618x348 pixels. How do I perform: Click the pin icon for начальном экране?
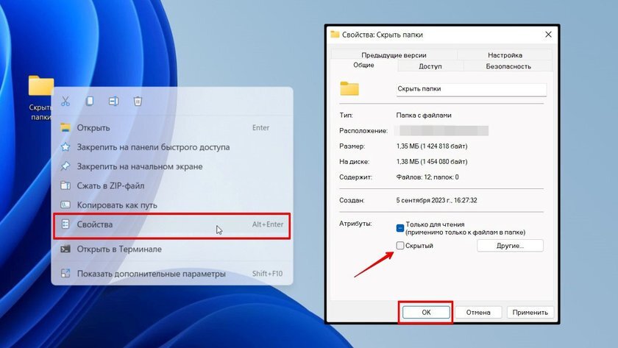coord(65,166)
